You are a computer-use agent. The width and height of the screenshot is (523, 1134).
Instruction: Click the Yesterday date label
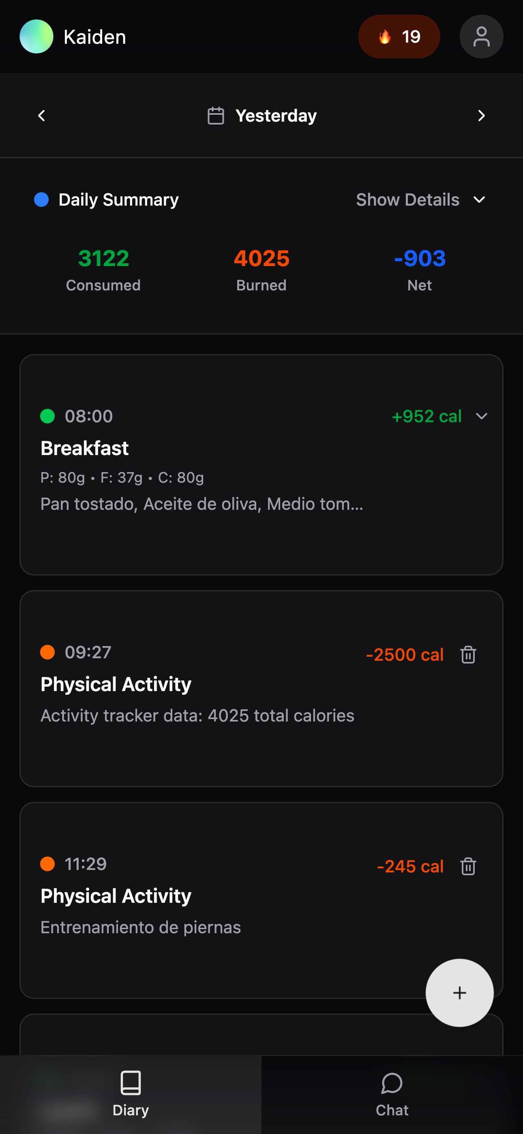[276, 116]
